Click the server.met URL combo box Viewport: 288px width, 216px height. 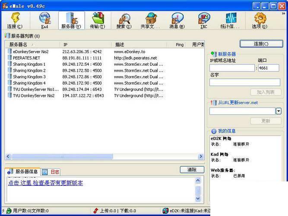pyautogui.click(x=243, y=111)
